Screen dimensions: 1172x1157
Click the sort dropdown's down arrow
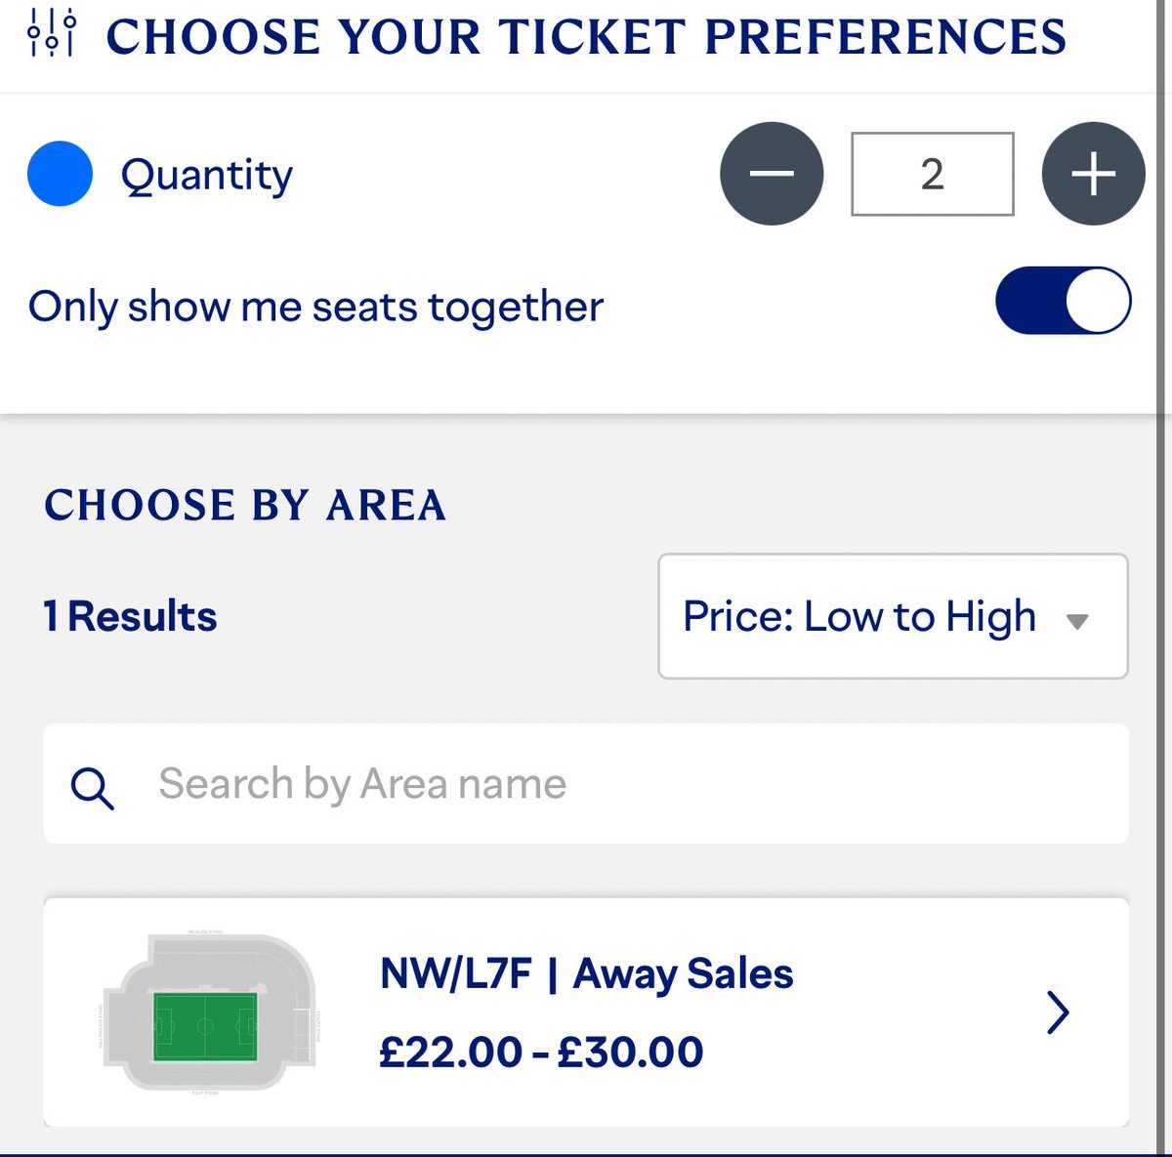point(1077,621)
